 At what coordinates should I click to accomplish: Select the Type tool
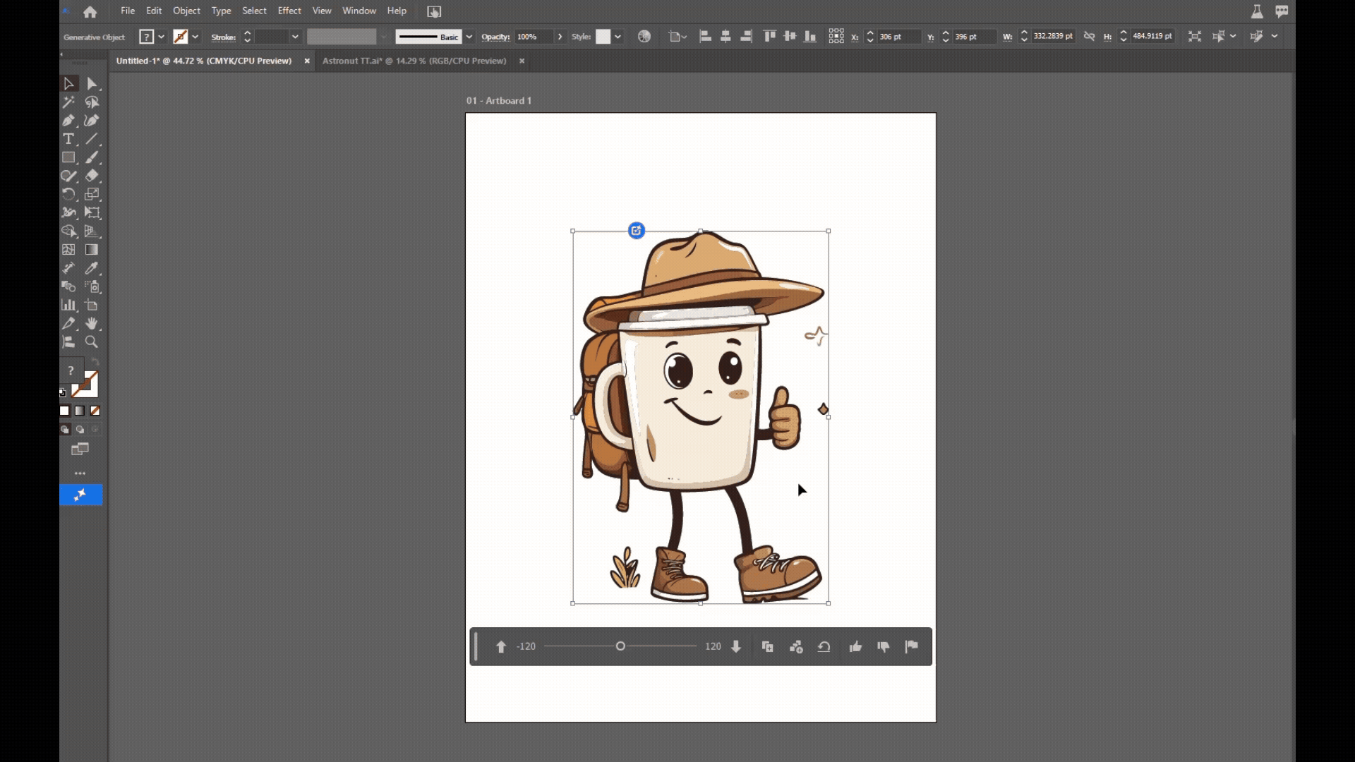pyautogui.click(x=68, y=139)
